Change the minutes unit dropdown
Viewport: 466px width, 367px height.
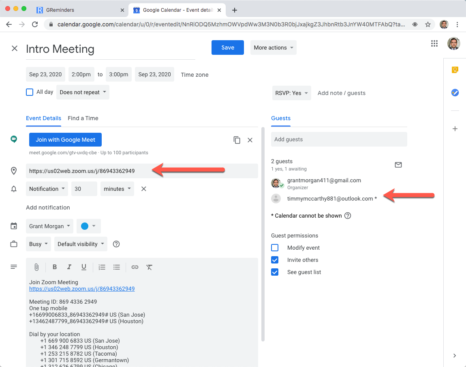[117, 189]
